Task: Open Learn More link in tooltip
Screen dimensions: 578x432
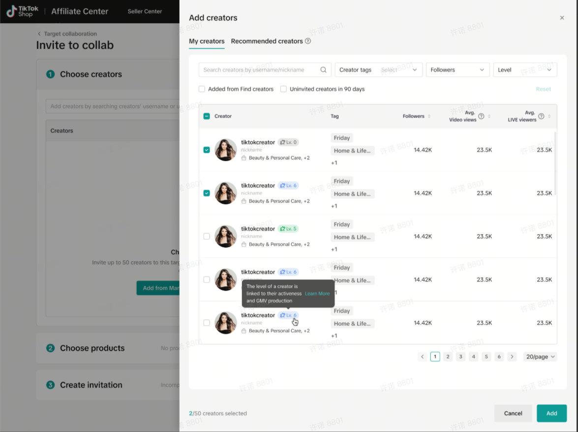Action: (x=317, y=294)
